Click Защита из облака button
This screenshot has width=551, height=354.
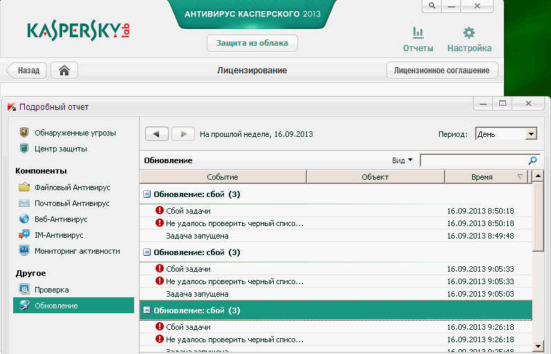[252, 43]
